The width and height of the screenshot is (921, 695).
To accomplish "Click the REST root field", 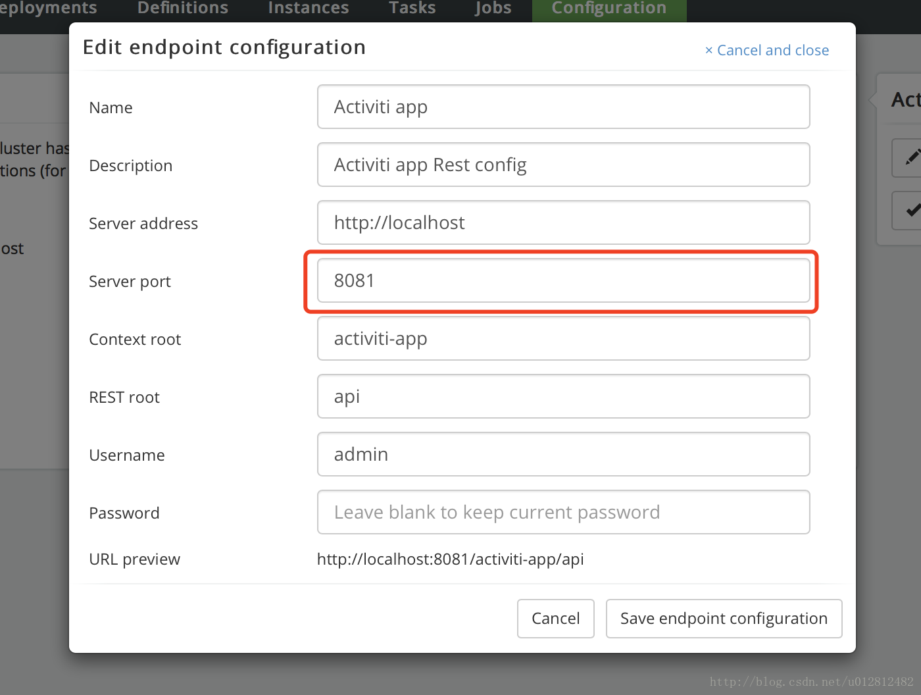I will point(564,396).
